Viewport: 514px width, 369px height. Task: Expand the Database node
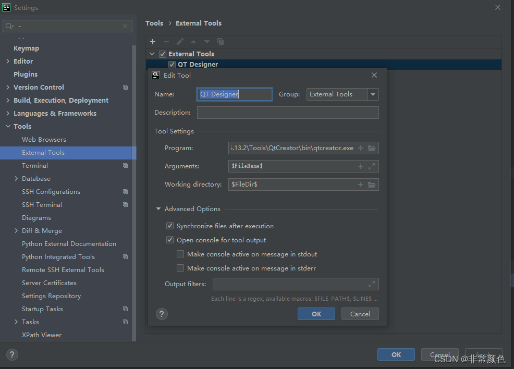pyautogui.click(x=16, y=178)
